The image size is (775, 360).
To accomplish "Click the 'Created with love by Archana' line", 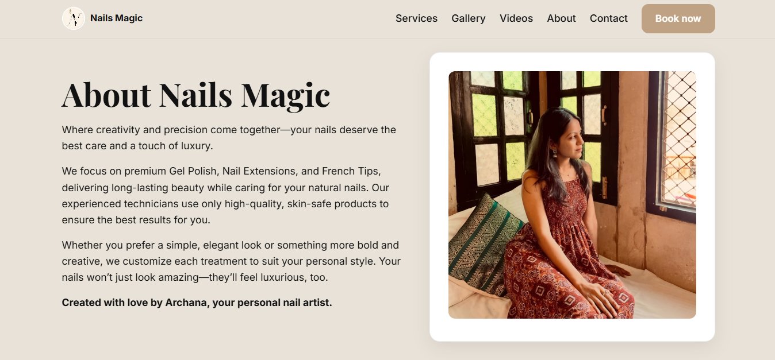I will tap(197, 303).
